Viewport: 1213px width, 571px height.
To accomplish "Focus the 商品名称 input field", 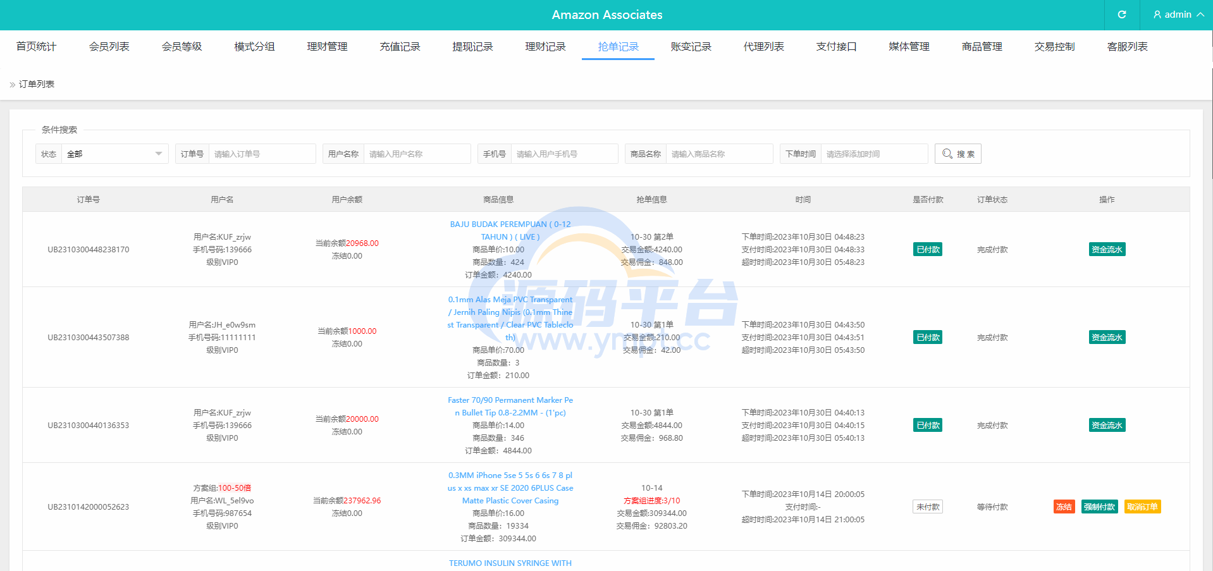I will (x=719, y=154).
